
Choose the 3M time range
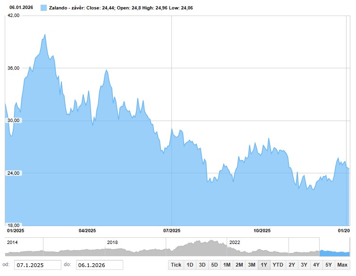252,265
